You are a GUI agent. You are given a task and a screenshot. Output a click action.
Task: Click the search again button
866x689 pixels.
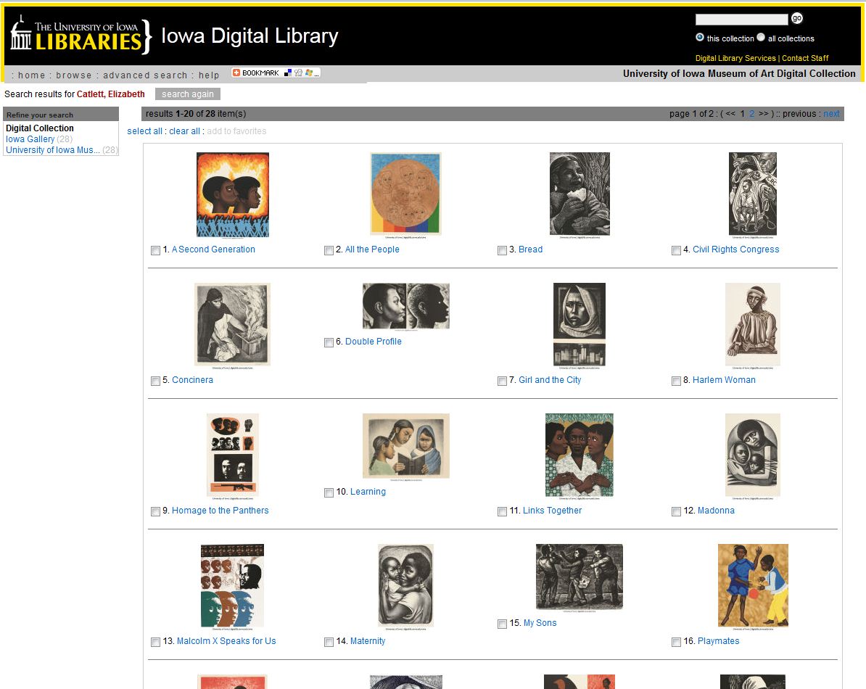pos(187,94)
